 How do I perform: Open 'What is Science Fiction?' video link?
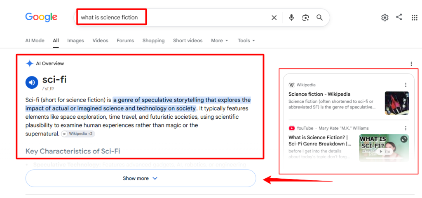pyautogui.click(x=320, y=140)
